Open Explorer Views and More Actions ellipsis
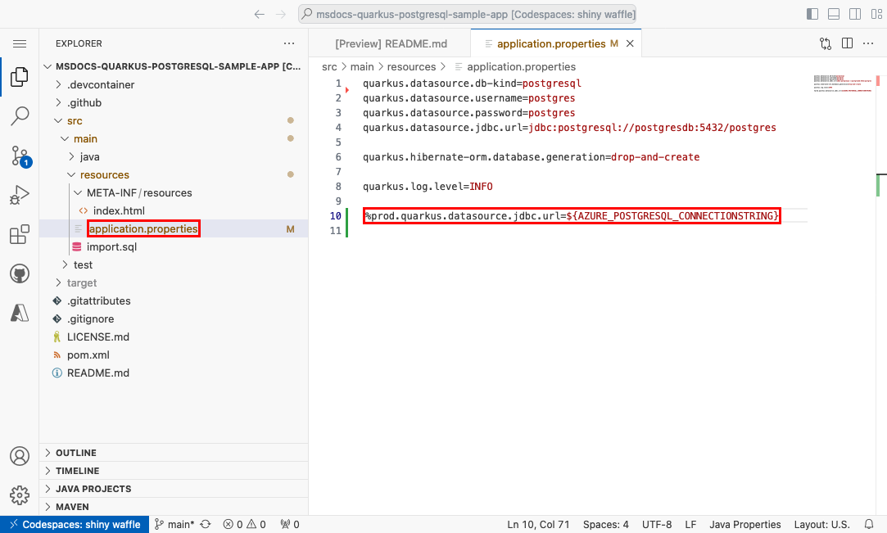 pyautogui.click(x=289, y=43)
